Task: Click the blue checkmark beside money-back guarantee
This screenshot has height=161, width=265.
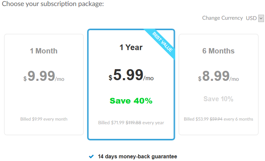Action: click(91, 156)
